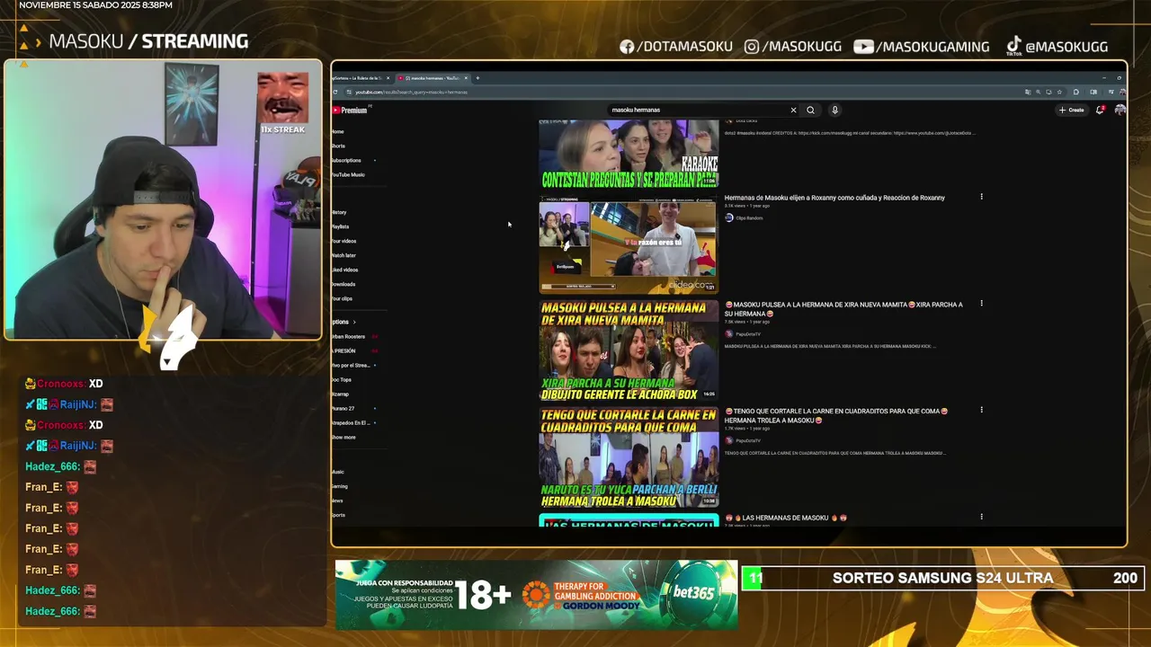
Task: Close the 'masoku hermanas - YouTube' tab
Action: pyautogui.click(x=466, y=78)
